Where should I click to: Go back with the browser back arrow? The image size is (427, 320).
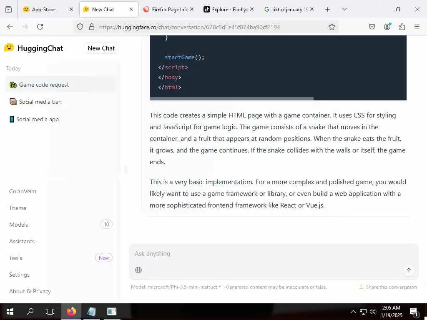[x=10, y=27]
